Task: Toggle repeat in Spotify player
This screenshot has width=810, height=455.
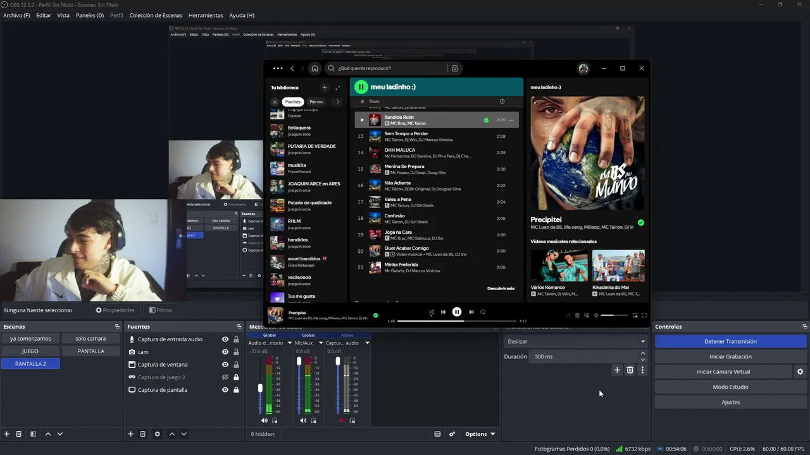Action: click(483, 312)
